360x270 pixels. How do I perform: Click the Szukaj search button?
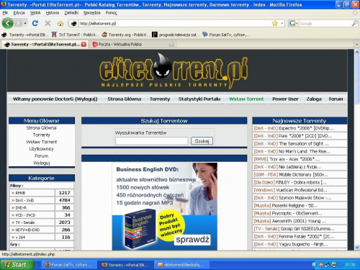coord(202,141)
